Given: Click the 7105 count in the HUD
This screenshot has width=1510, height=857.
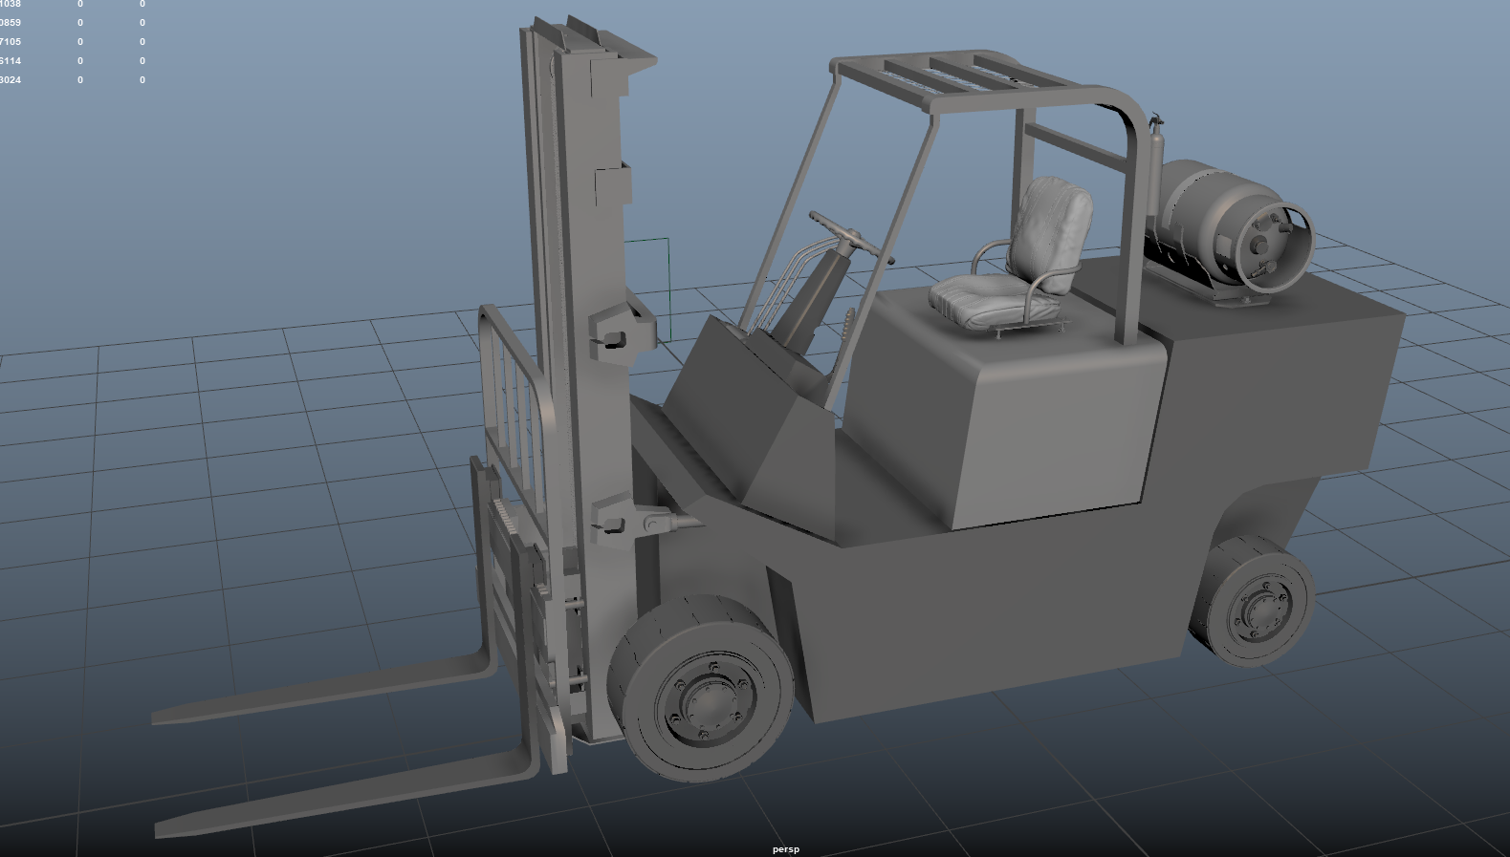Looking at the screenshot, I should [x=11, y=42].
